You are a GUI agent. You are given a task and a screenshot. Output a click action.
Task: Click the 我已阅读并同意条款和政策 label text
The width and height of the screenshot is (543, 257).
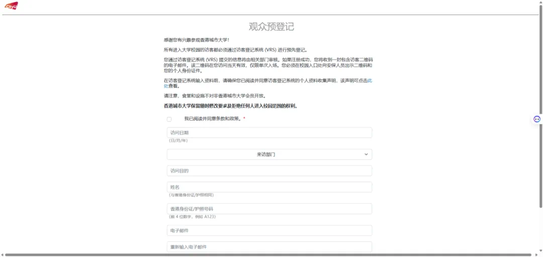pyautogui.click(x=213, y=119)
